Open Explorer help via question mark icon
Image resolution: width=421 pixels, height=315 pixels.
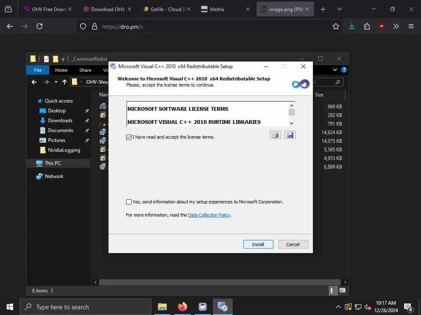344,70
